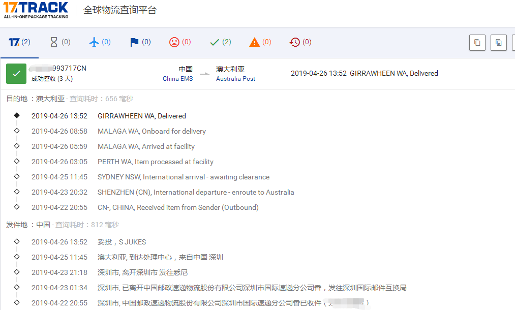Select the sad-face undelivered filter
Viewport: 515px width, 310px height.
(x=180, y=42)
